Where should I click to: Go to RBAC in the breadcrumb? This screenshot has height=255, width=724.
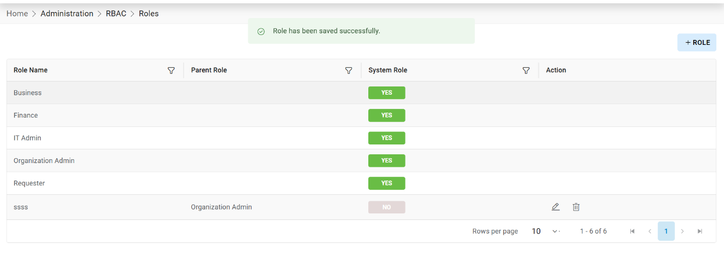coord(116,14)
